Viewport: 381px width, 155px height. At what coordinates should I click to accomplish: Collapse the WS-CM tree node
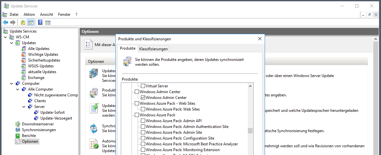5,37
